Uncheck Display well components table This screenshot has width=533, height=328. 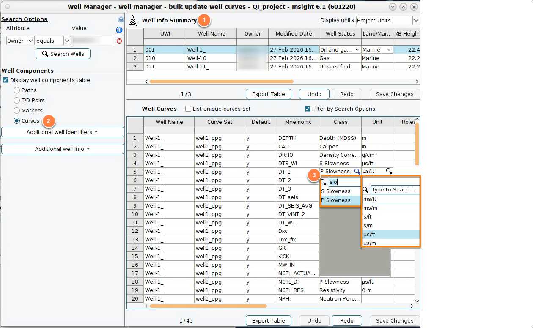tap(5, 80)
